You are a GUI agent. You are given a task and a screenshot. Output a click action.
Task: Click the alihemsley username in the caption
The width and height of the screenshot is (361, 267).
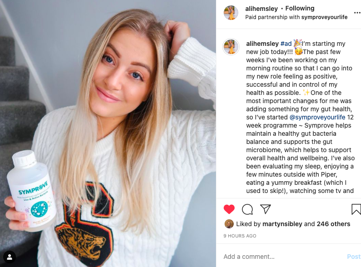[x=262, y=44]
